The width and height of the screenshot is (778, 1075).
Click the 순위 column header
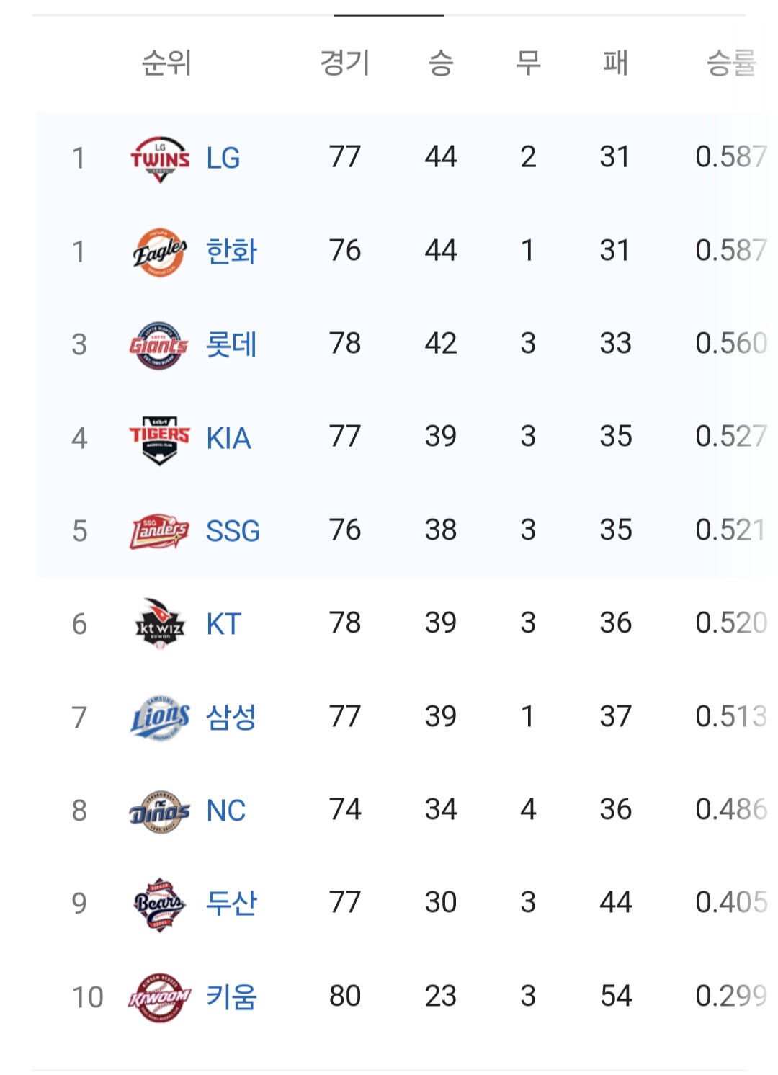(x=166, y=63)
